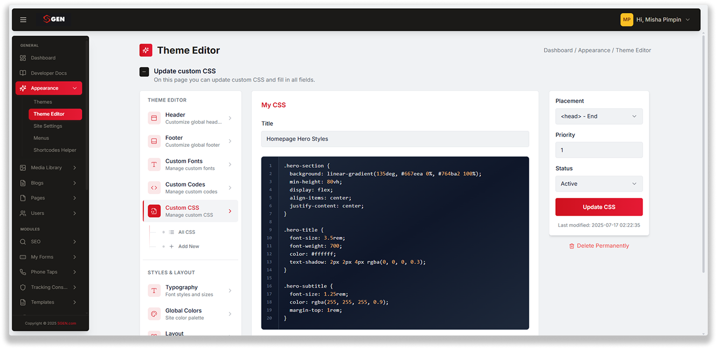This screenshot has width=717, height=349.
Task: Select All CSS tree item
Action: pos(187,232)
